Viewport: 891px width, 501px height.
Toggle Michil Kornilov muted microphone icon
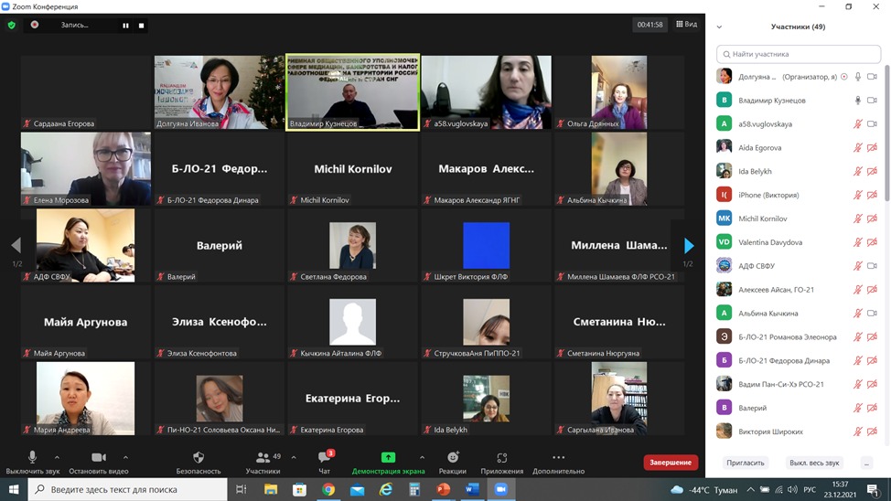click(858, 219)
